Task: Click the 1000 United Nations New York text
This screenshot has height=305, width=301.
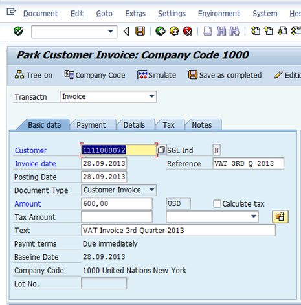Action: 135,271
